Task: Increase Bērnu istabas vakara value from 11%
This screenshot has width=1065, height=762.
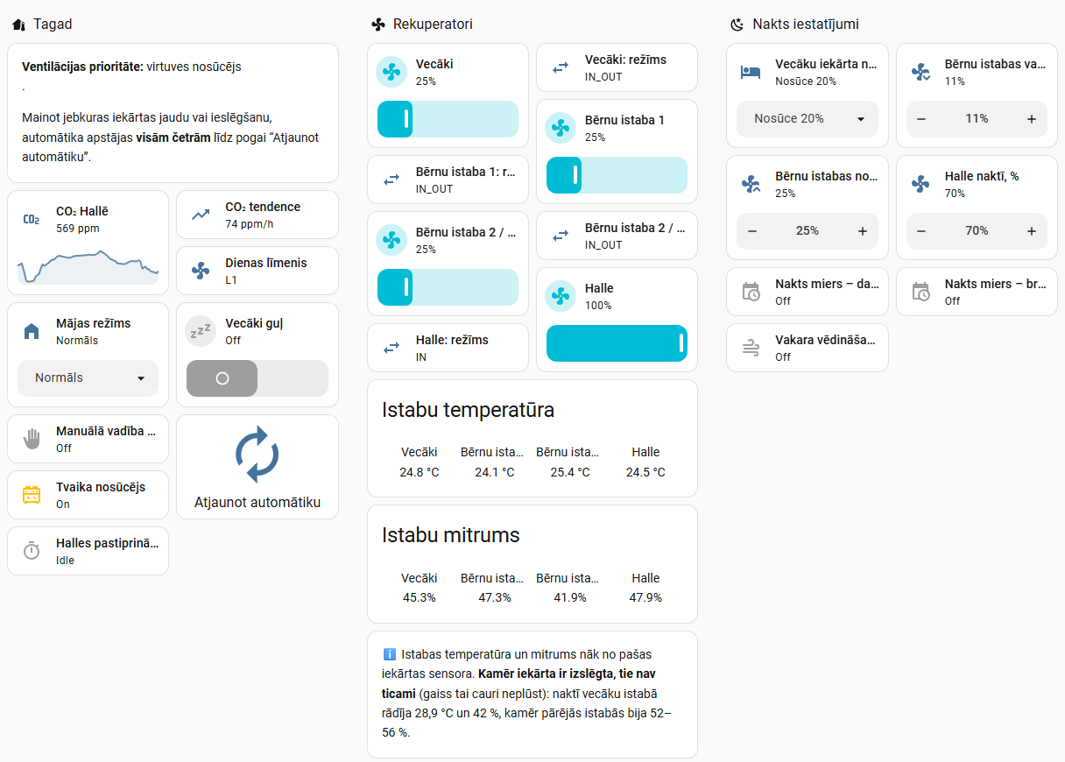Action: coord(1032,119)
